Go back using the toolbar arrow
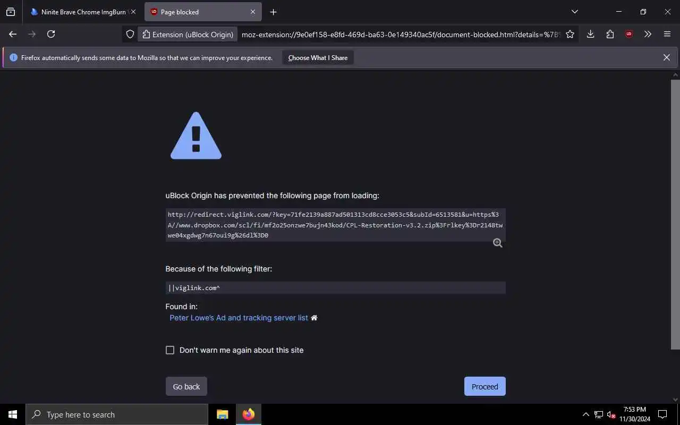This screenshot has height=425, width=680. 13,34
